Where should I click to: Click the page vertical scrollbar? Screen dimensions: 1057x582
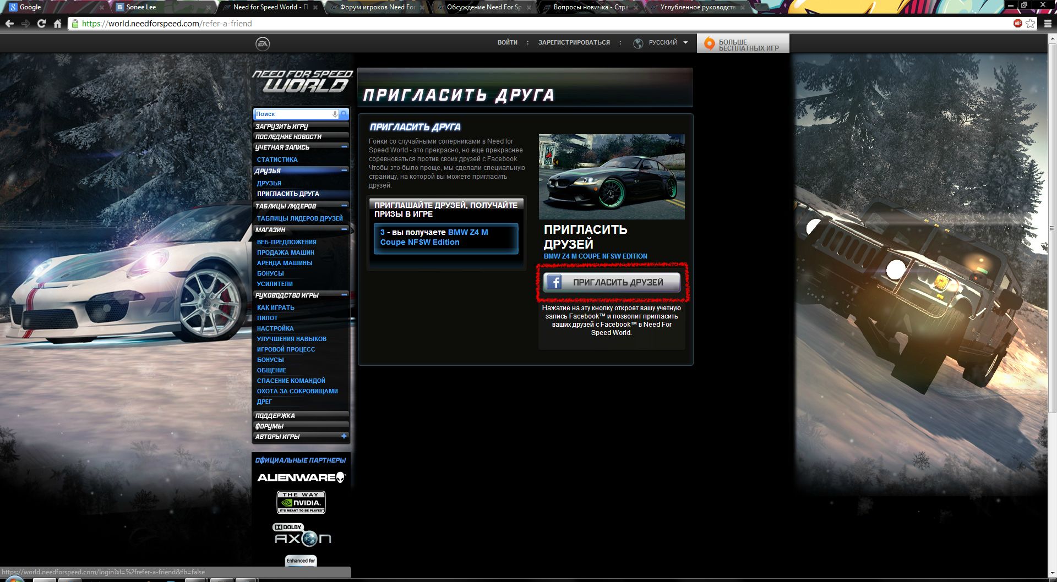pos(1052,228)
